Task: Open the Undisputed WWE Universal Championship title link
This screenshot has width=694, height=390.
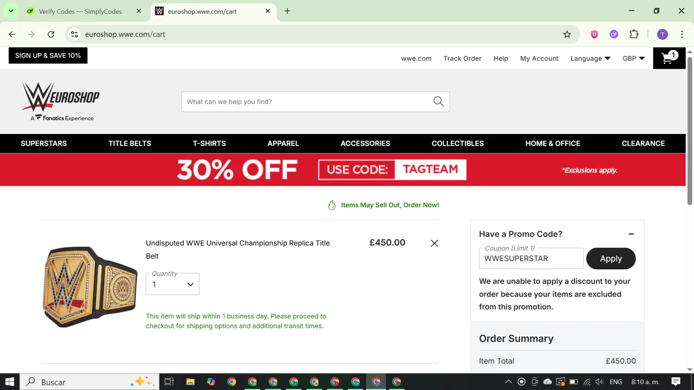Action: [238, 250]
